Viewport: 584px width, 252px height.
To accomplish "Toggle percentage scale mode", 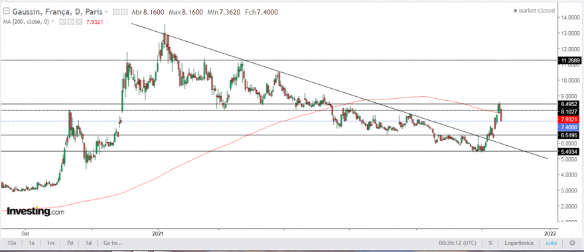I will pyautogui.click(x=490, y=243).
